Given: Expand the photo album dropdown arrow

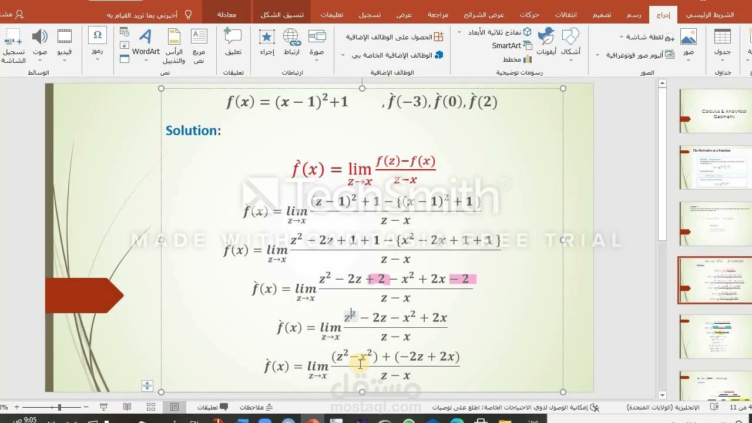Looking at the screenshot, I should tap(598, 55).
